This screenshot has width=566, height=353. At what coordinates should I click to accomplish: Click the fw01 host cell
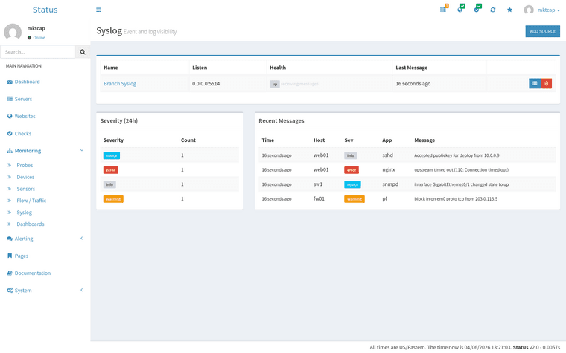319,199
